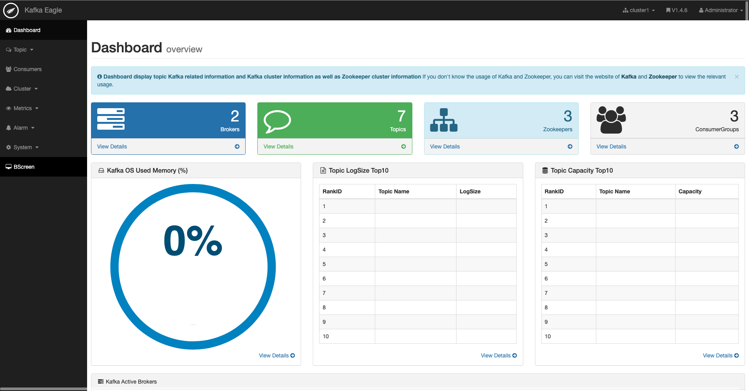The width and height of the screenshot is (749, 391).
Task: Expand the Alarm sidebar menu caret
Action: point(33,128)
